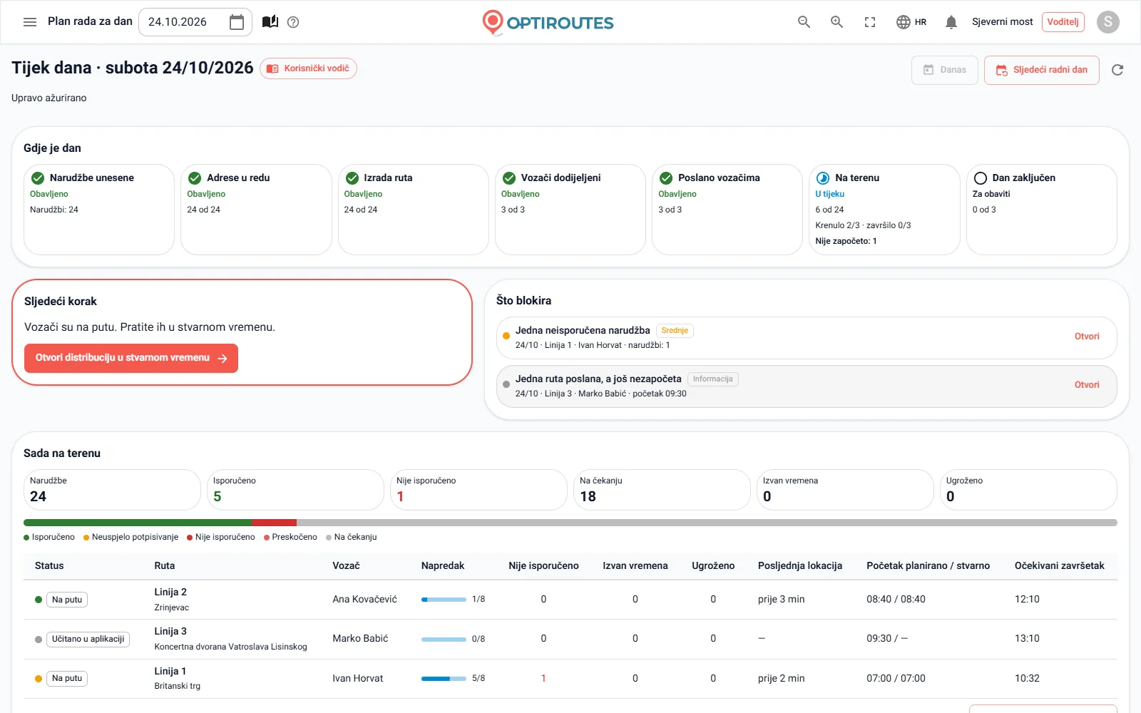Viewport: 1141px width, 713px height.
Task: Sort table by Napredak column header
Action: coord(443,566)
